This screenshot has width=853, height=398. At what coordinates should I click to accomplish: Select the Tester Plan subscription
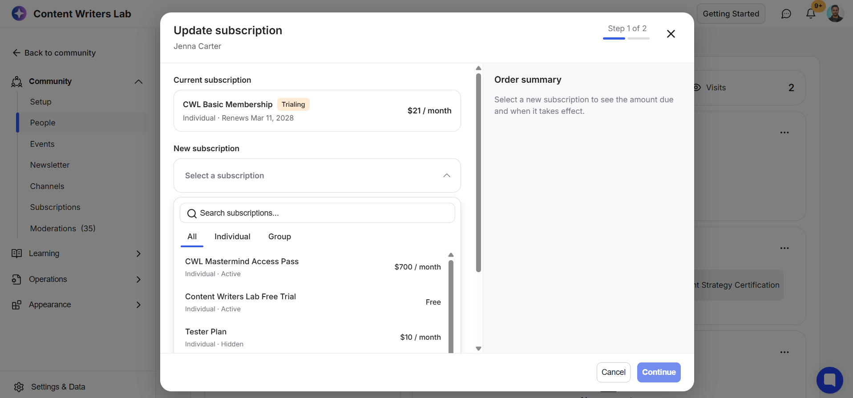coord(313,337)
